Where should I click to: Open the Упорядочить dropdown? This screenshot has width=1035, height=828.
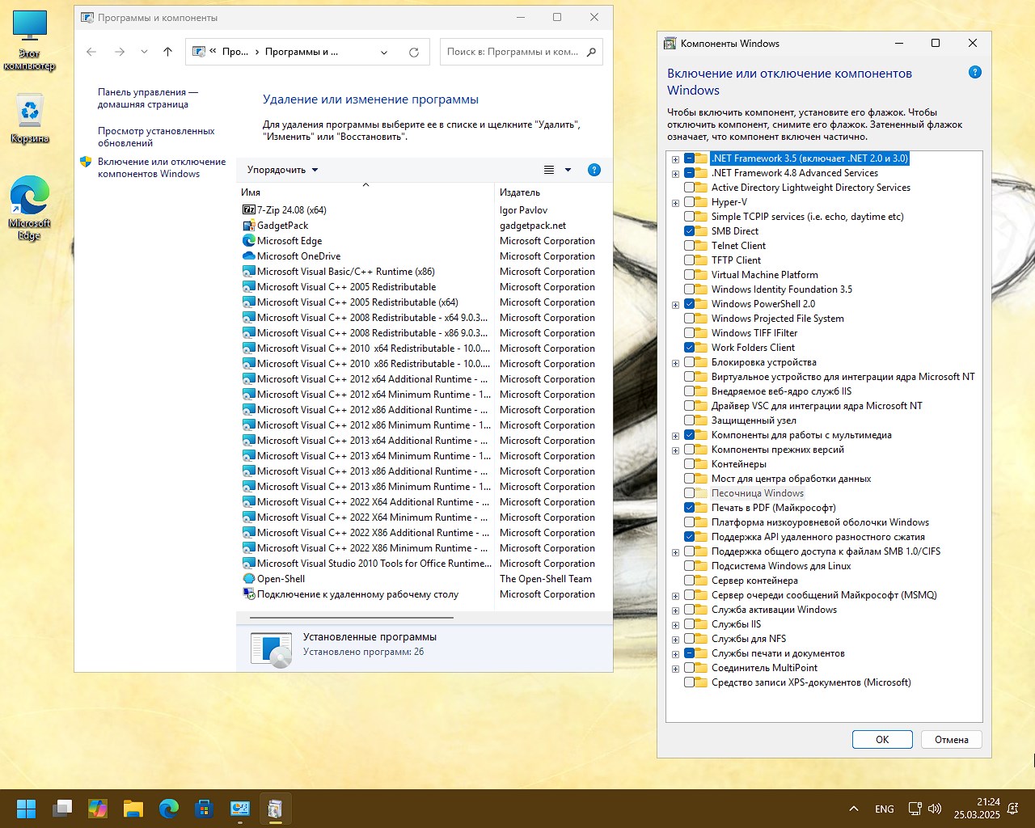point(282,170)
